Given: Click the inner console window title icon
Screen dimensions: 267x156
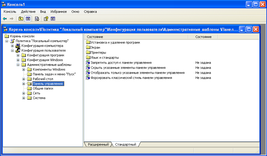Looking at the screenshot, I should tap(6, 29).
